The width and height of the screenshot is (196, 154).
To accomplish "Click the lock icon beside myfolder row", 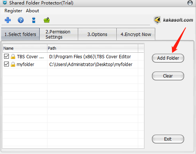I will pyautogui.click(x=13, y=64).
